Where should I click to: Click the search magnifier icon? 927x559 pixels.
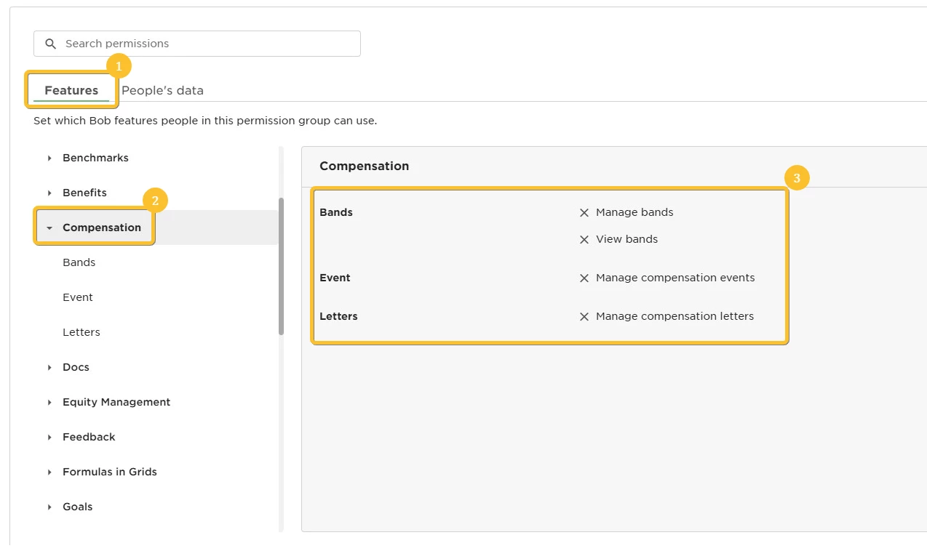[x=50, y=44]
